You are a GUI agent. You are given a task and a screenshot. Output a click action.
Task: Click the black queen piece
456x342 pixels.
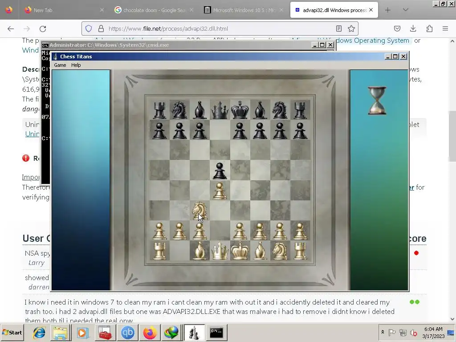pos(220,110)
